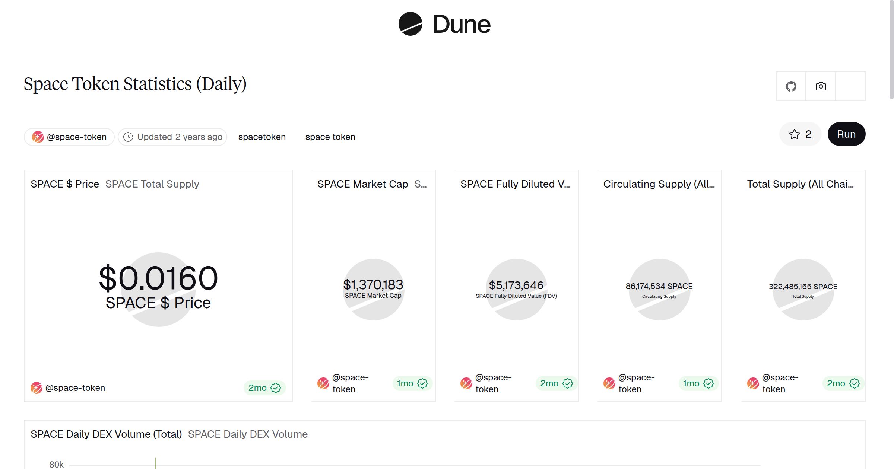The width and height of the screenshot is (894, 469).
Task: Click the 2mo freshness badge on SPACE Price card
Action: 264,387
